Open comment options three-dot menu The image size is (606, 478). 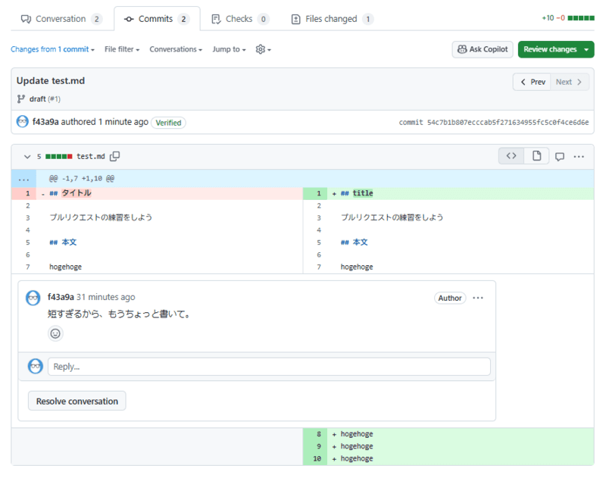(478, 298)
